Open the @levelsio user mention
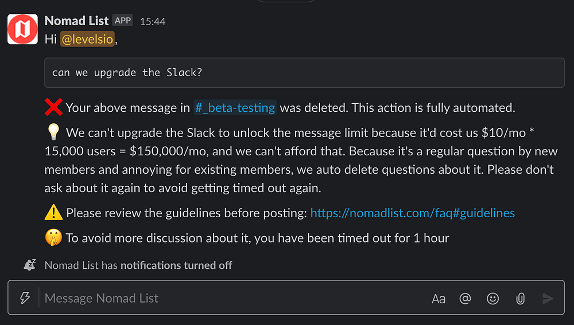The height and width of the screenshot is (325, 574). pyautogui.click(x=87, y=40)
